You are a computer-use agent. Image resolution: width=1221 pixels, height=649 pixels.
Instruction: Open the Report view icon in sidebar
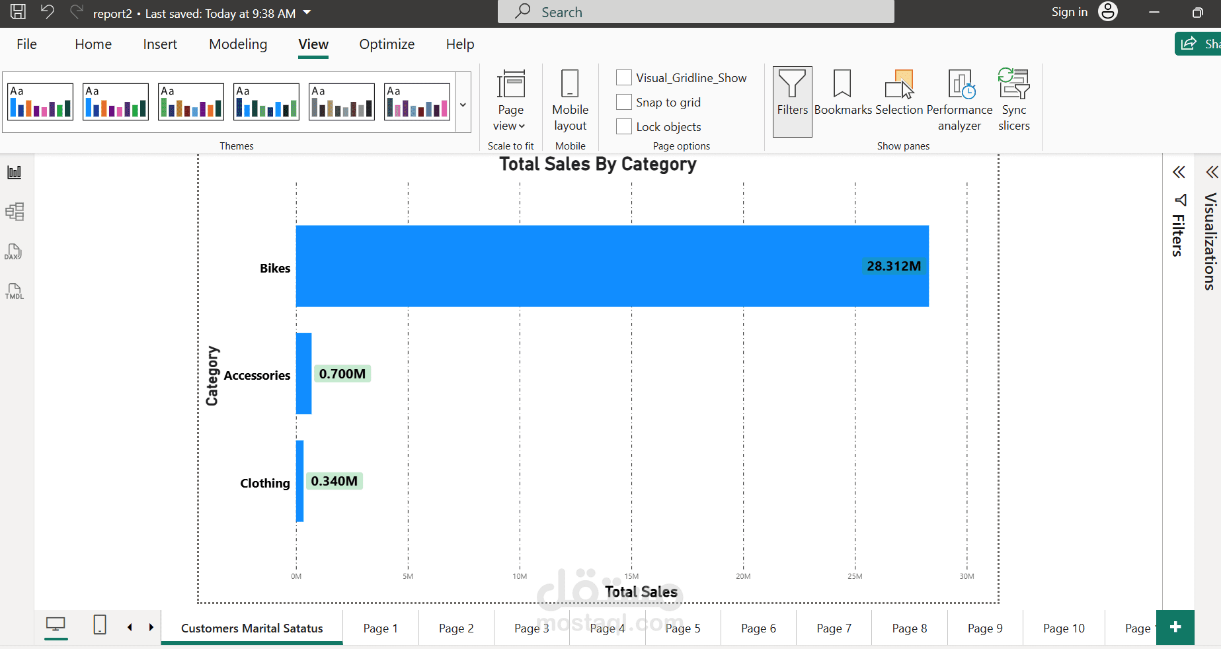click(15, 172)
